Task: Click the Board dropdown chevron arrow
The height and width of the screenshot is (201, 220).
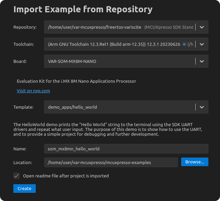Action: (202, 61)
